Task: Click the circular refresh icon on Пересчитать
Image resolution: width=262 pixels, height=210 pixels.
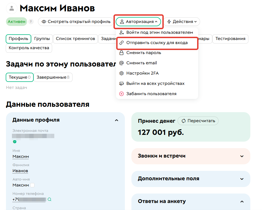Action: point(184,121)
